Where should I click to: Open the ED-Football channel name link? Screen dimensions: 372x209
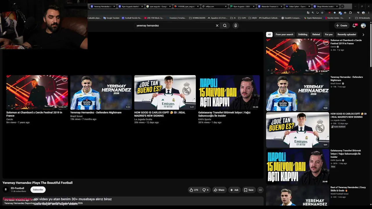tap(17, 188)
